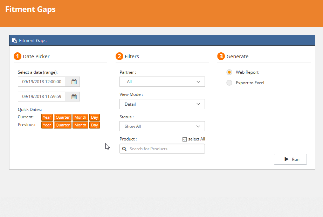Click Previous Month quick date button
This screenshot has width=323, height=217.
coord(80,125)
